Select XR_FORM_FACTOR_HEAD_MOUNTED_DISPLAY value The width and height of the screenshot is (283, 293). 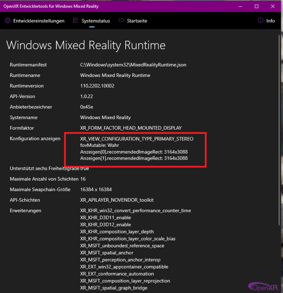(131, 128)
